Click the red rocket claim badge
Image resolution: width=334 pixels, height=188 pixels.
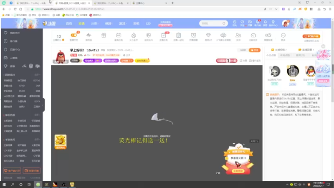226,61
